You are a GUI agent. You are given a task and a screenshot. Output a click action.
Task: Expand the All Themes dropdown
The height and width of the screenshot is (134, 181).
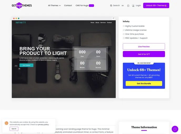(x=54, y=5)
